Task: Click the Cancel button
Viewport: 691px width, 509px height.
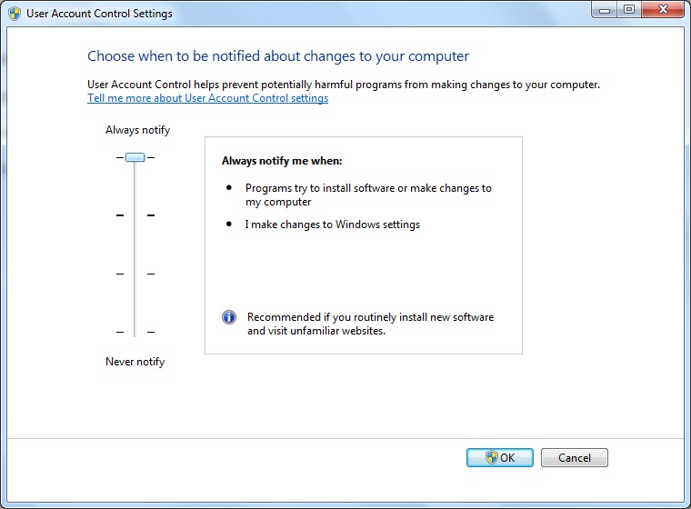Action: [575, 457]
